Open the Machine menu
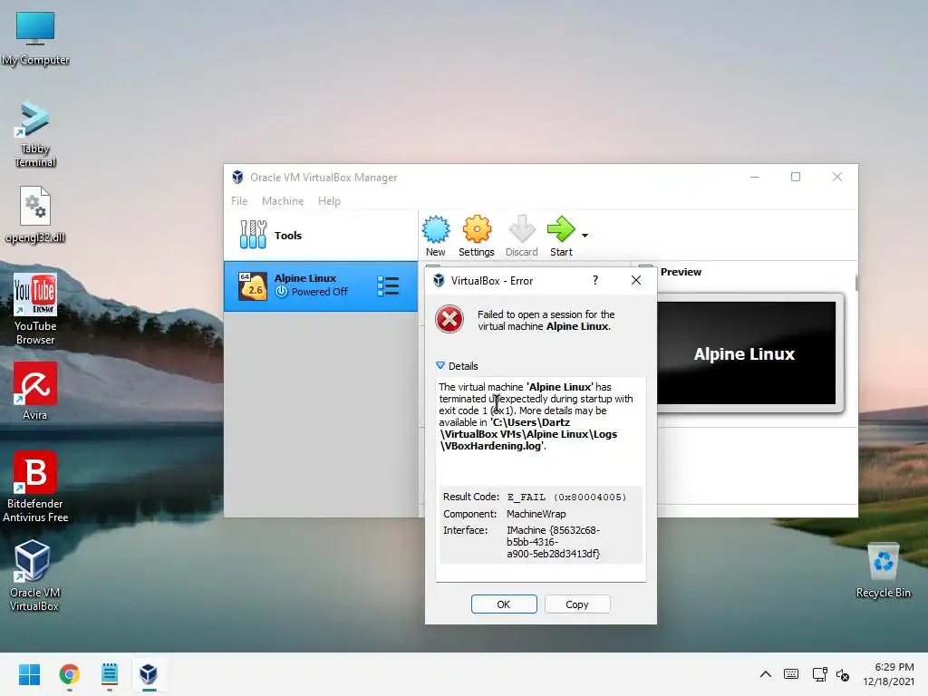Screen dimensions: 928x696 [x=283, y=200]
